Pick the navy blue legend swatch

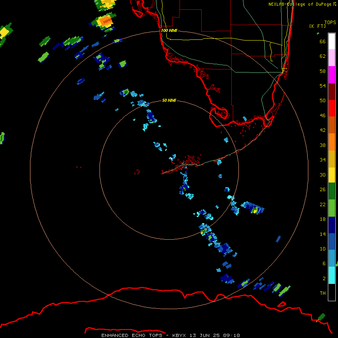pos(332,225)
